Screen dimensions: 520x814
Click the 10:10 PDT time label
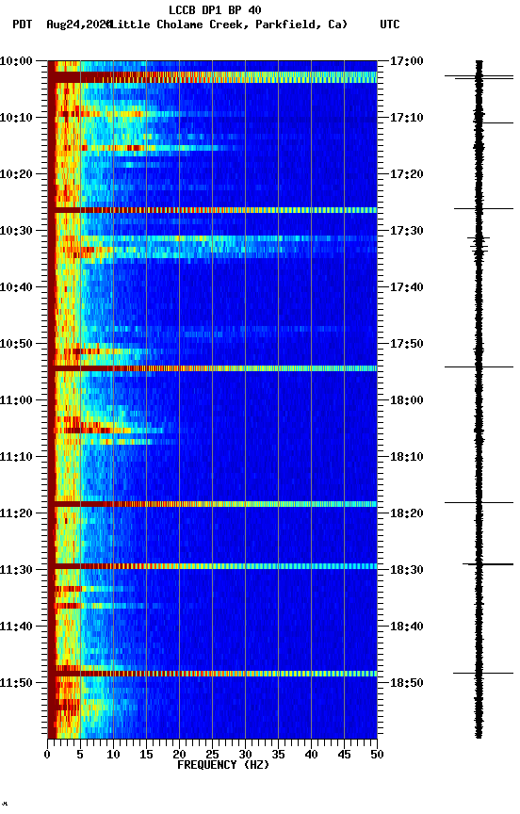pos(16,118)
